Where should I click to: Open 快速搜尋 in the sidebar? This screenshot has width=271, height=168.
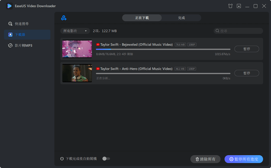(x=27, y=24)
